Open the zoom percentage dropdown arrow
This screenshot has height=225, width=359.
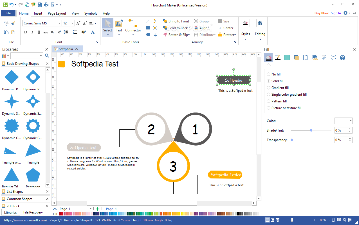point(329,220)
